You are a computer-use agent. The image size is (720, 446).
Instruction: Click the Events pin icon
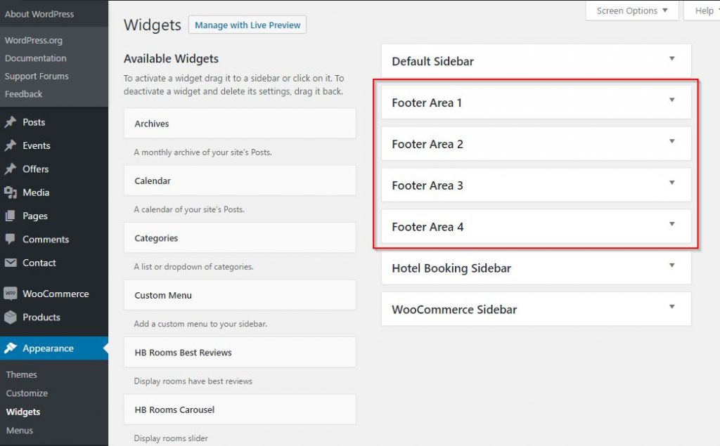point(11,146)
